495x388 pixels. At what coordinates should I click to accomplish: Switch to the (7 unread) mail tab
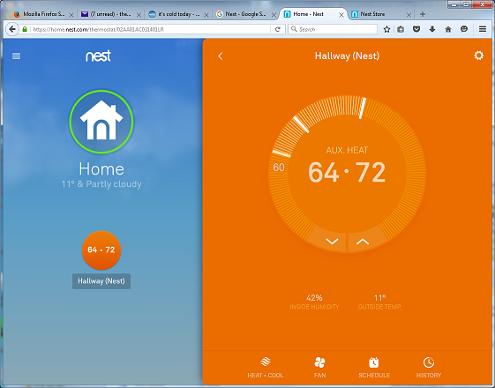click(110, 14)
